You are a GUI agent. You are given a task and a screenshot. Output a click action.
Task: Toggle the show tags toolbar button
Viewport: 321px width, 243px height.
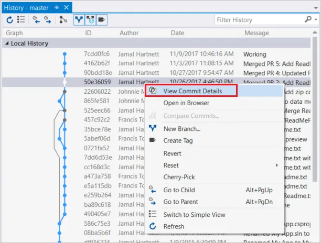coord(102,20)
